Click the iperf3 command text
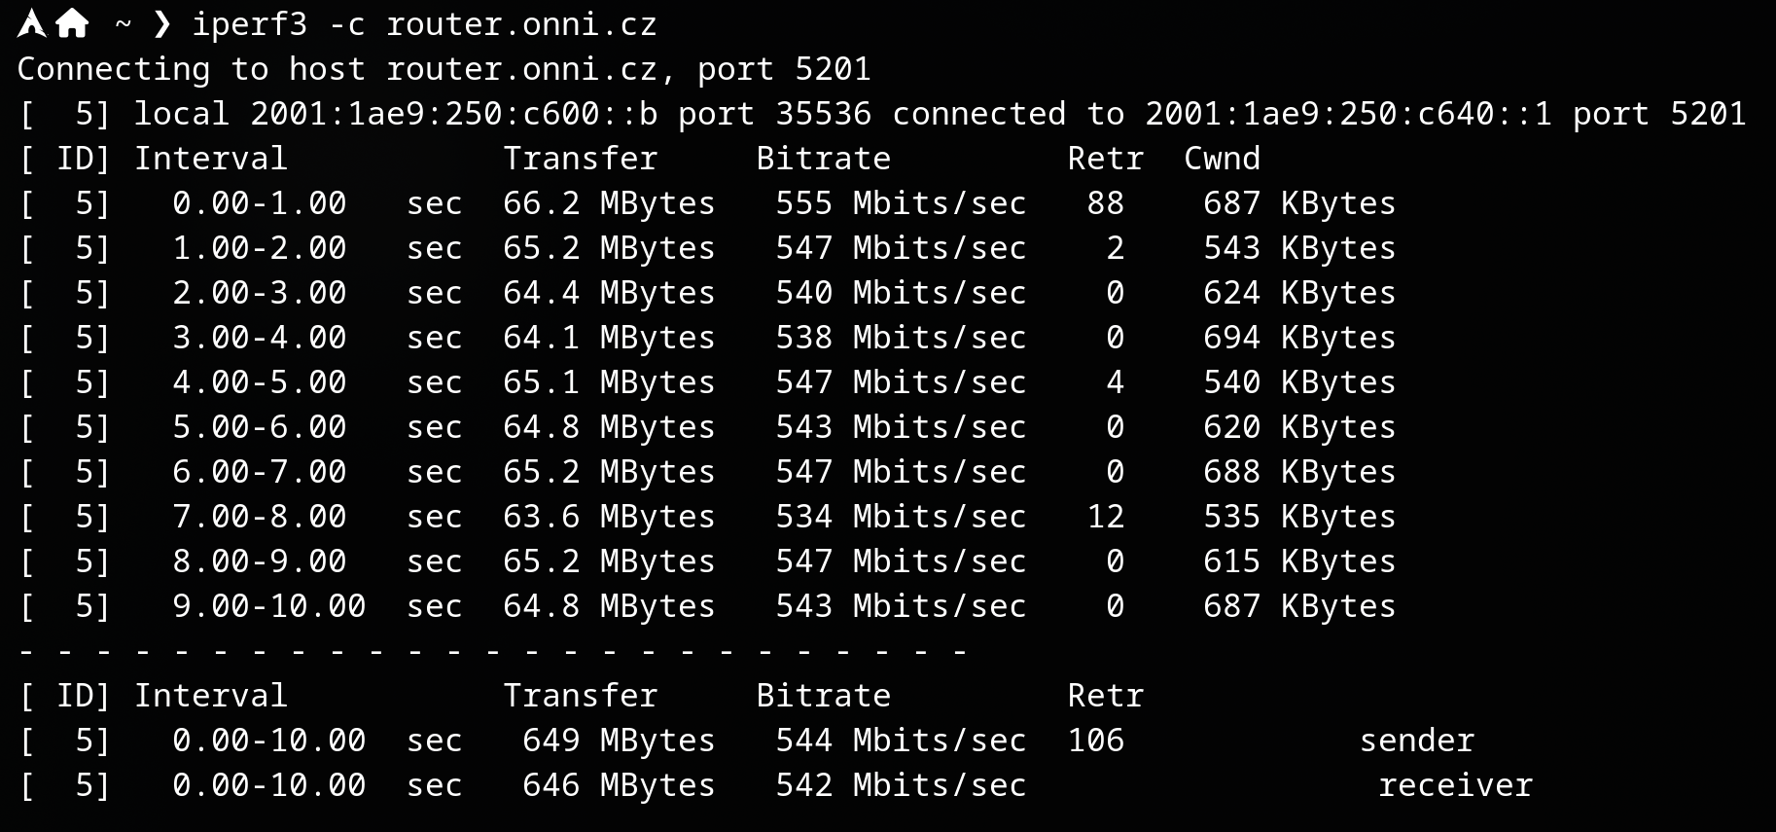Viewport: 1776px width, 832px height. [249, 24]
